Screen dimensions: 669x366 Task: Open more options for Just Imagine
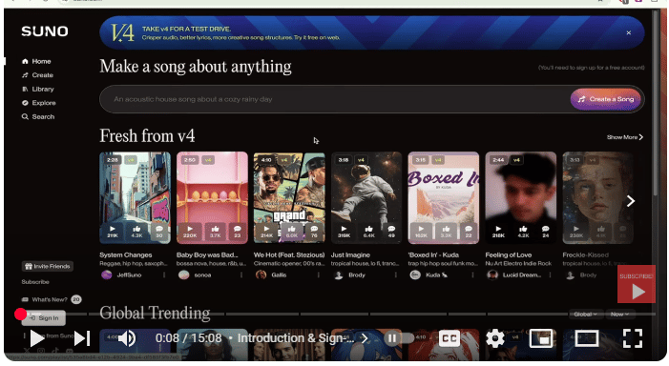(395, 275)
